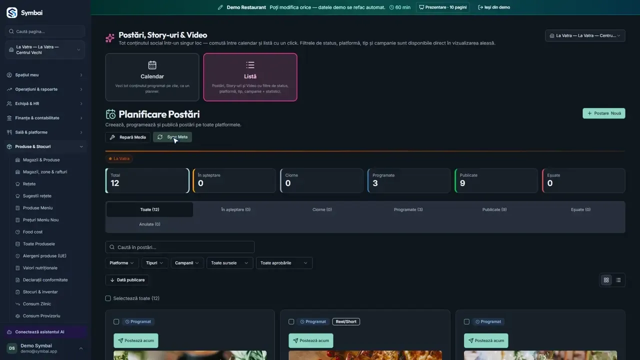The image size is (640, 360).
Task: Open Sugestii rețete page
Action: [x=37, y=196]
